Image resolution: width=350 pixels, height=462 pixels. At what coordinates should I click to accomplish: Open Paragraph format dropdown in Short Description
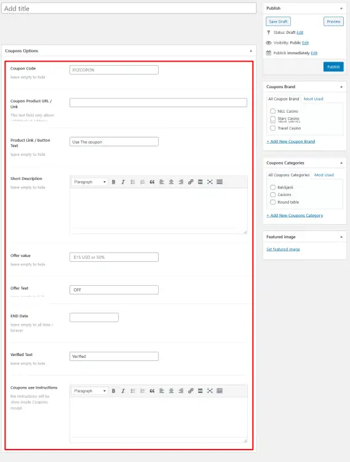tap(90, 182)
